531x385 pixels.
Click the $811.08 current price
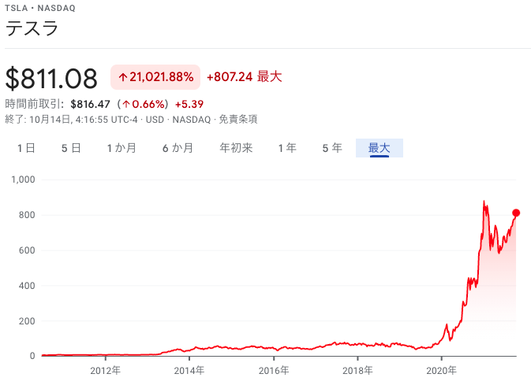click(x=51, y=79)
